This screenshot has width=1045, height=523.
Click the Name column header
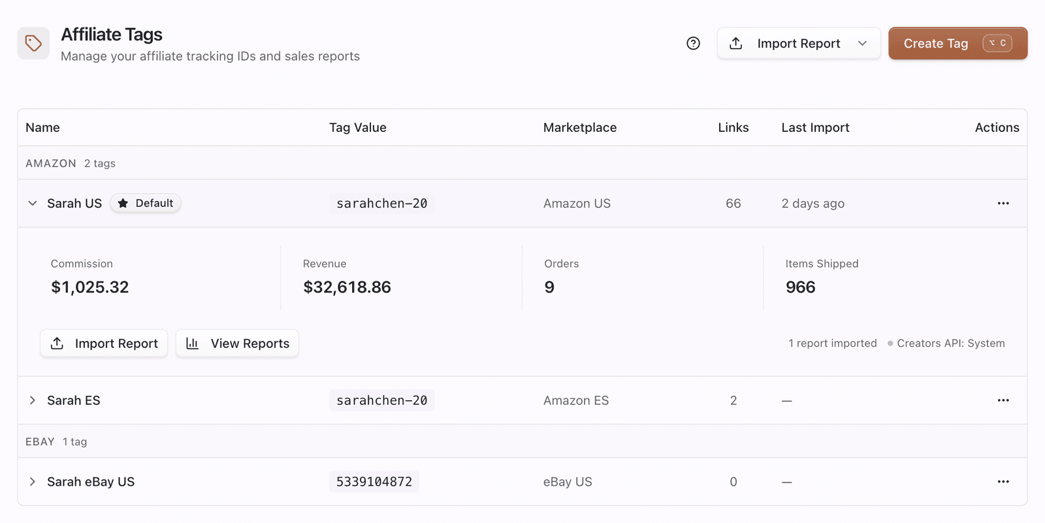point(42,127)
